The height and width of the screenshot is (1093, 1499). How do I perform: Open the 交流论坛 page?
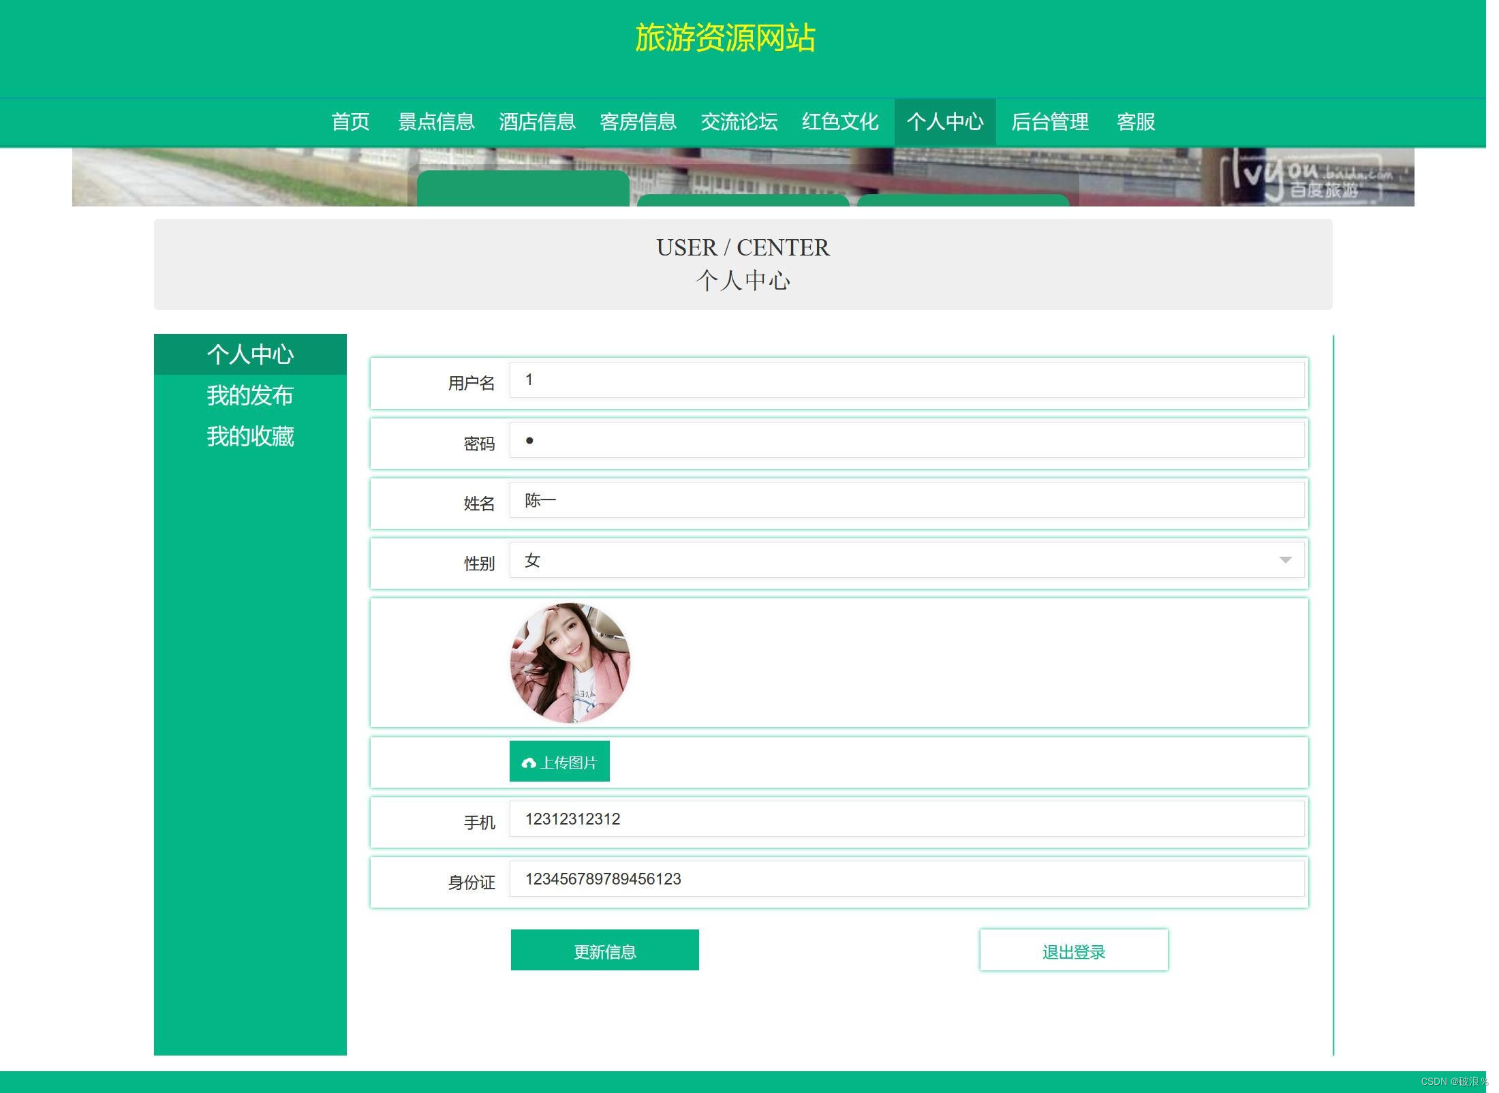point(739,122)
